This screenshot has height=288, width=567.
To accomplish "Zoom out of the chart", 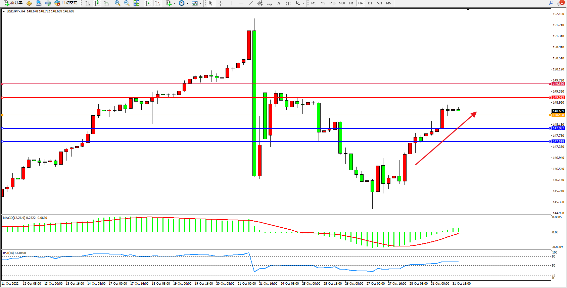I will (x=127, y=3).
